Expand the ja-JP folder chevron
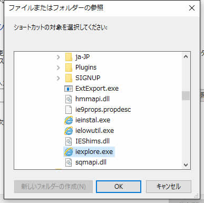Viewport: 204px width, 203px height. pyautogui.click(x=58, y=57)
